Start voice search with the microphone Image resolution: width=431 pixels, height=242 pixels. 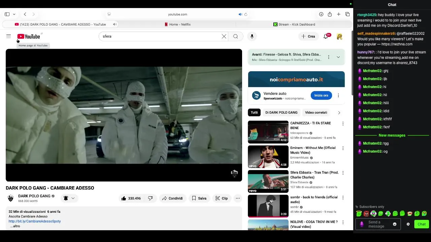pyautogui.click(x=252, y=36)
